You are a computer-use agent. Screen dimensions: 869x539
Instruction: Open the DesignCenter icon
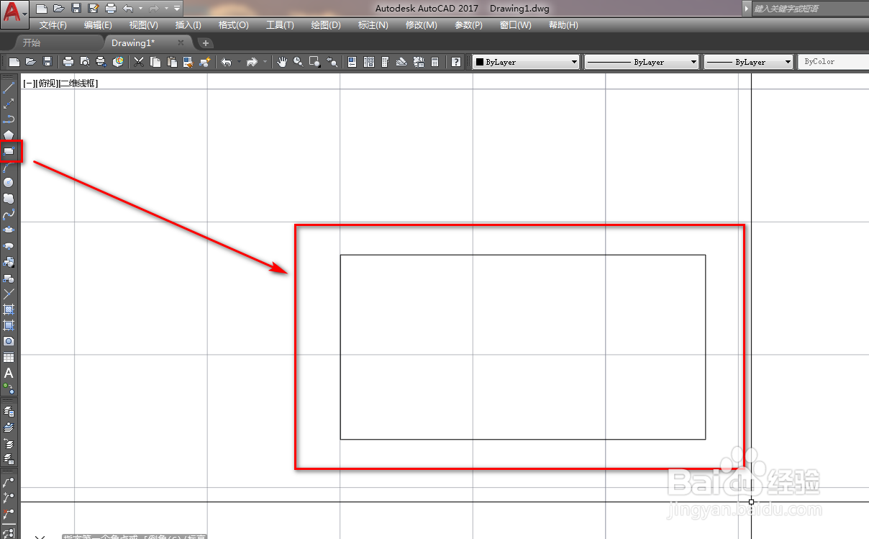point(369,62)
